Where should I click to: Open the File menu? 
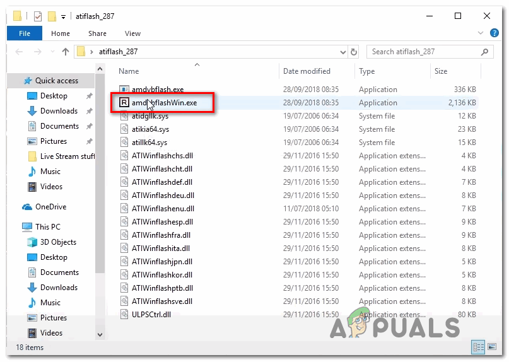click(25, 33)
